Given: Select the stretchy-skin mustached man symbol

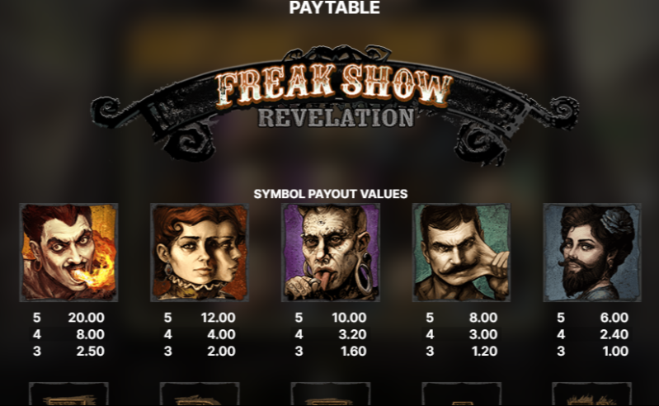Looking at the screenshot, I should click(x=462, y=253).
